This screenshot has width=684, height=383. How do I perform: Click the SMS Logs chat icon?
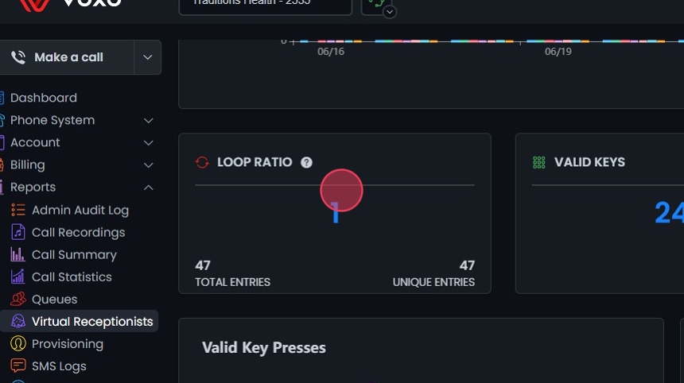click(17, 366)
